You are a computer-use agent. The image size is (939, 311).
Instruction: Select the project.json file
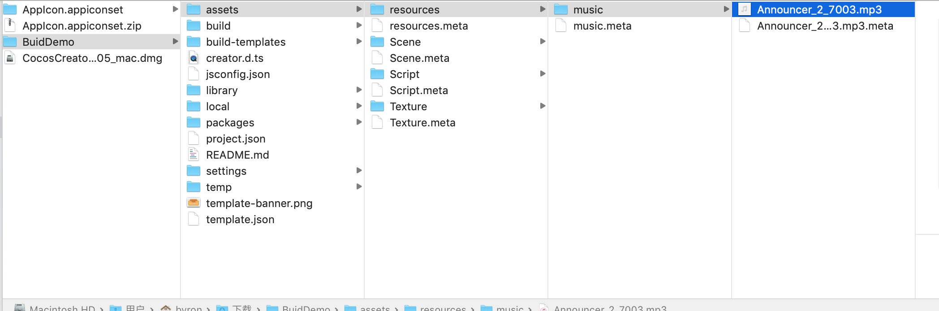click(x=236, y=139)
